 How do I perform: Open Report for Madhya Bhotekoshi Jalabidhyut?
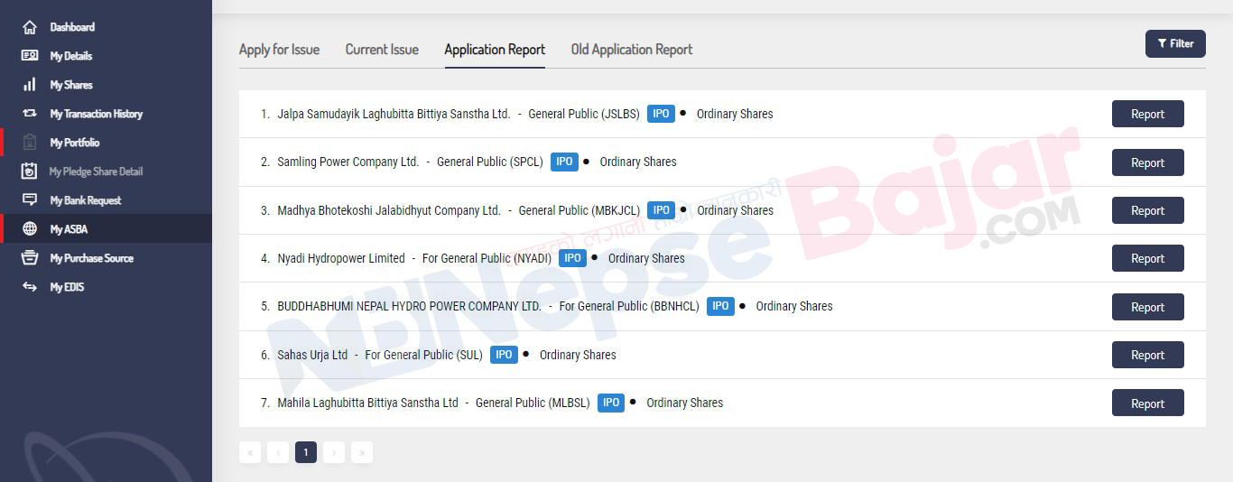[1147, 210]
